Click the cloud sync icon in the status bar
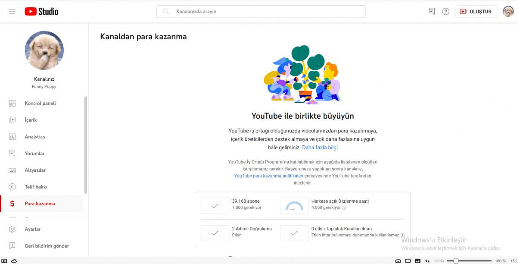This screenshot has width=517, height=264. click(x=14, y=261)
